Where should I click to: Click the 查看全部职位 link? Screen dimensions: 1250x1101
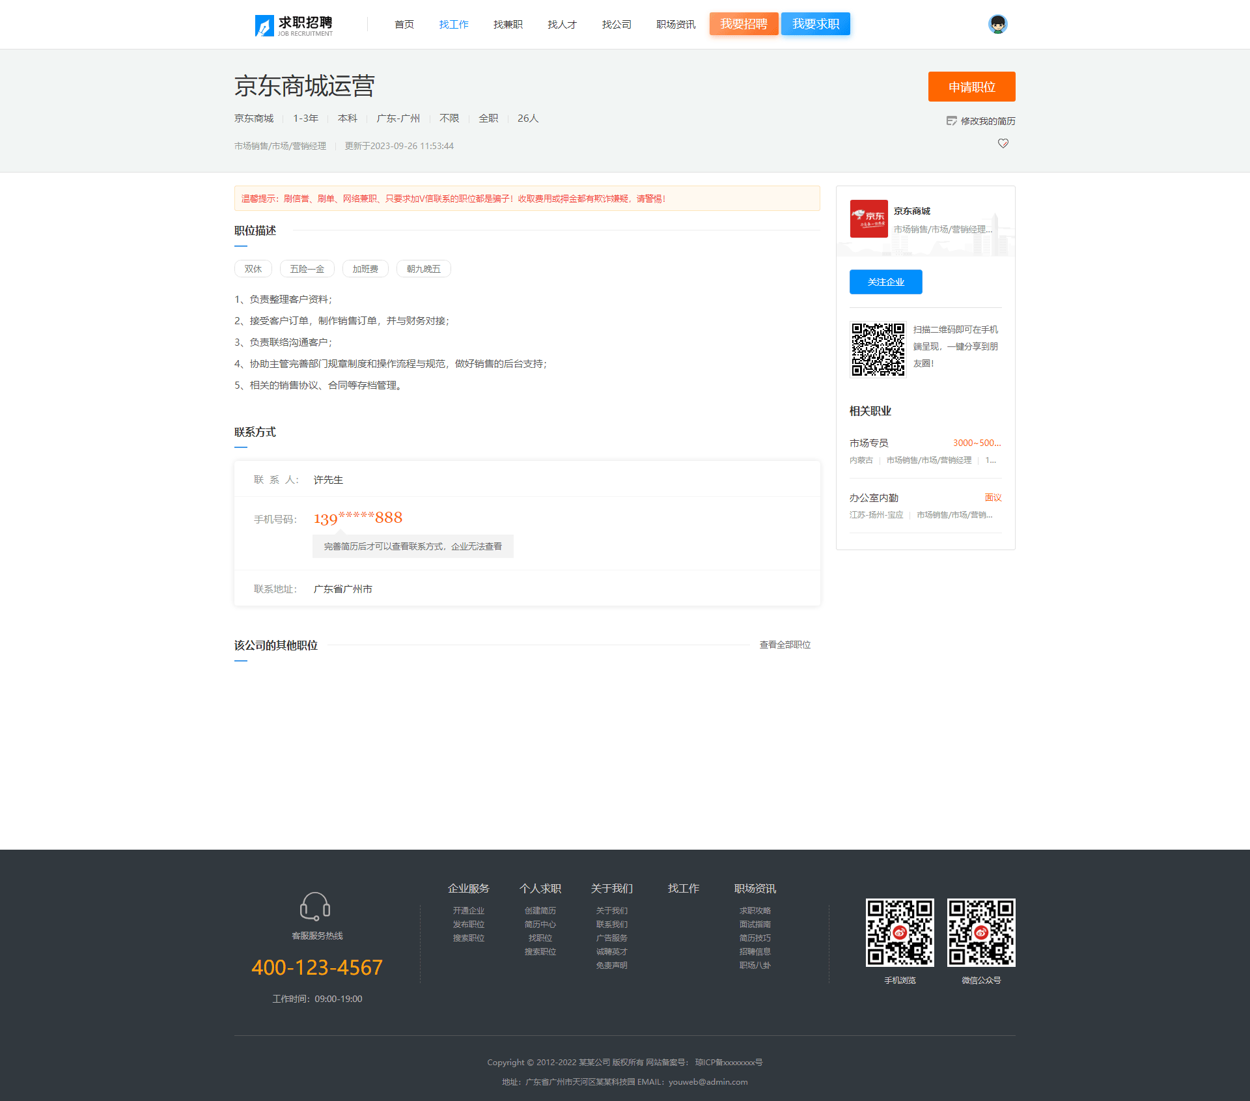(785, 645)
